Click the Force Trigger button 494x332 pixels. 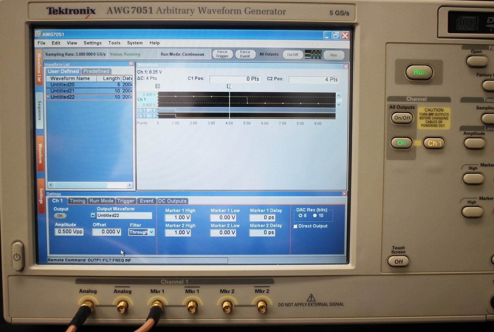[x=222, y=54]
